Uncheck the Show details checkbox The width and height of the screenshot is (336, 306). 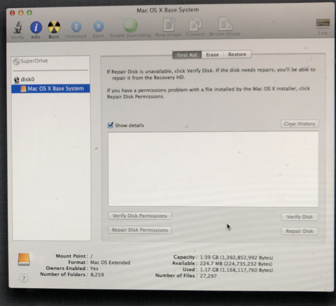pos(110,125)
